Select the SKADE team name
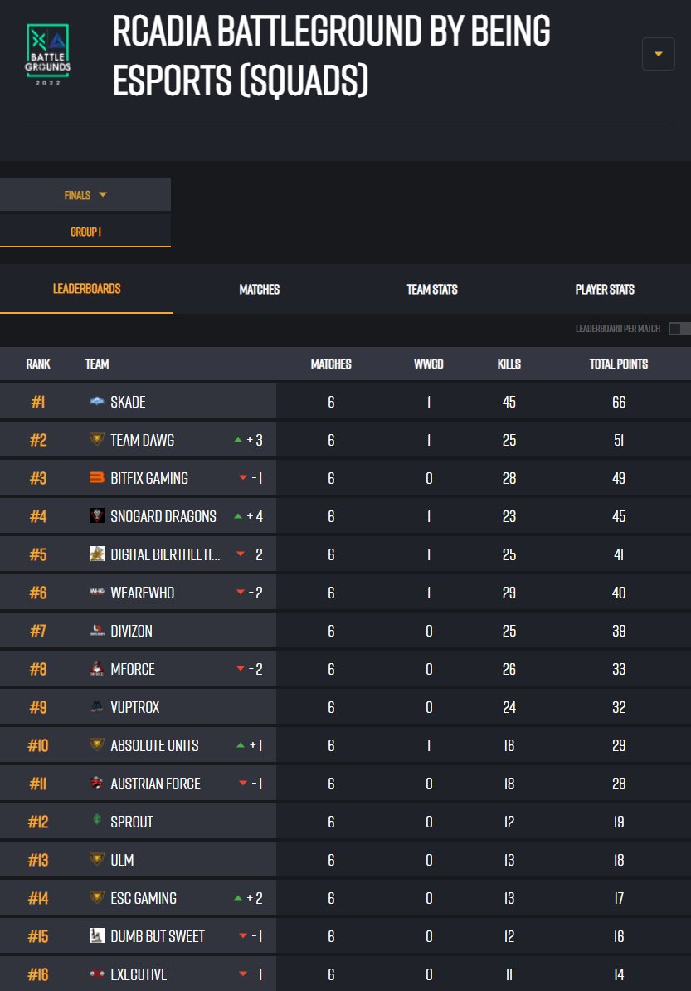The image size is (691, 991). pos(129,402)
